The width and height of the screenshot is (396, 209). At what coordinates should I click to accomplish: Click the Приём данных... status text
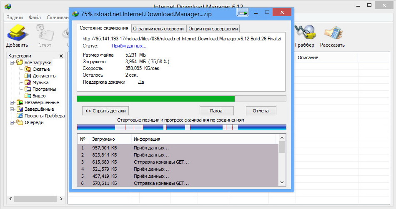129,46
